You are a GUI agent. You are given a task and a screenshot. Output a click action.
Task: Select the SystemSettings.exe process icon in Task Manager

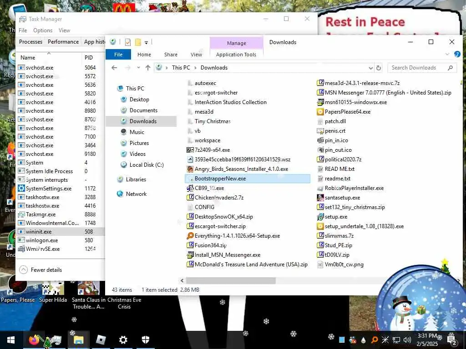point(21,189)
